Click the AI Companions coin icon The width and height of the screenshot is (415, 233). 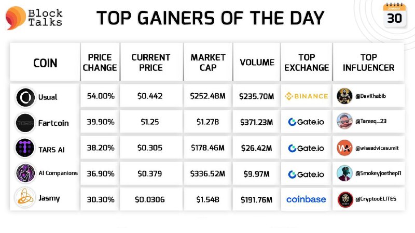25,173
